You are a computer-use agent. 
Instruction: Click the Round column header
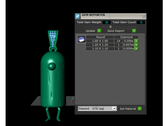[x=100, y=37]
